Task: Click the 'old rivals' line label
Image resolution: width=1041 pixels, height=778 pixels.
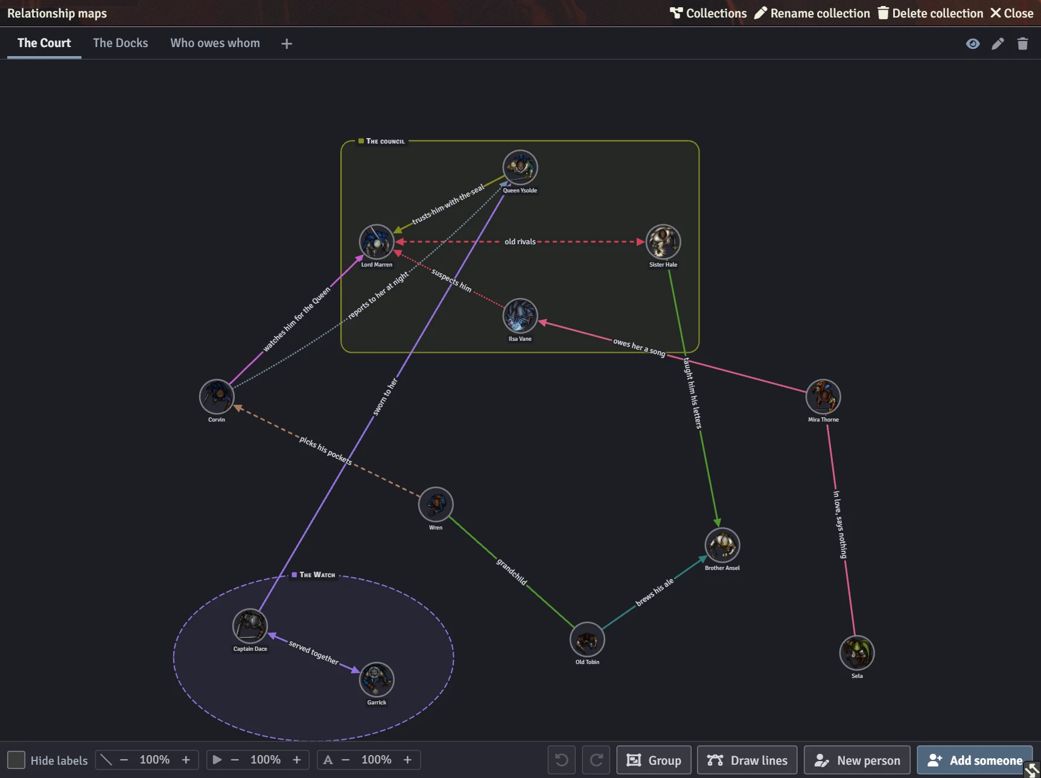Action: [x=520, y=242]
